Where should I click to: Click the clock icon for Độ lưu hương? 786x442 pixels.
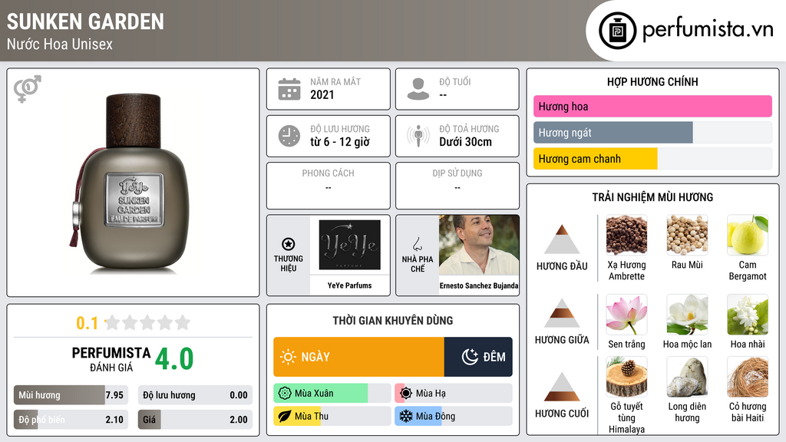(x=289, y=136)
